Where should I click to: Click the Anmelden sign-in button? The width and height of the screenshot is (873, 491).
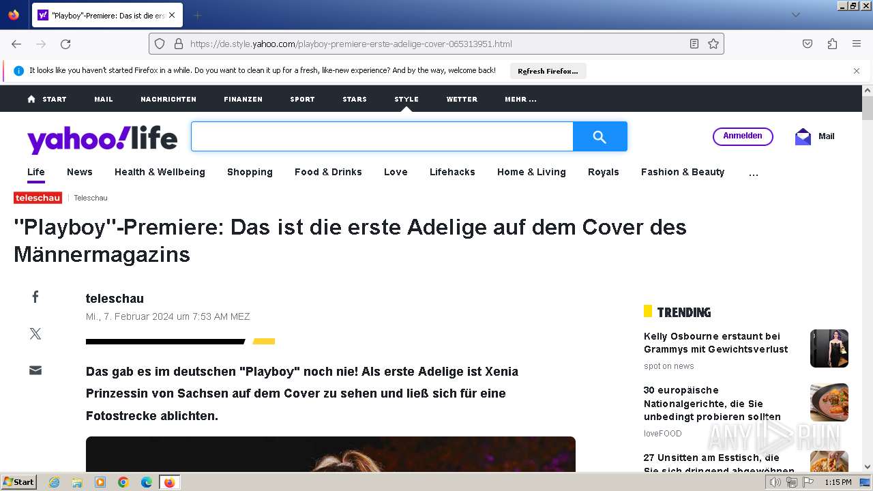click(743, 136)
